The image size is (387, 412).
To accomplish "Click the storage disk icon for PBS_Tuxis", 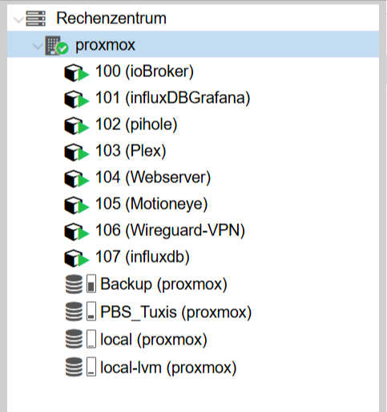I will (x=74, y=312).
